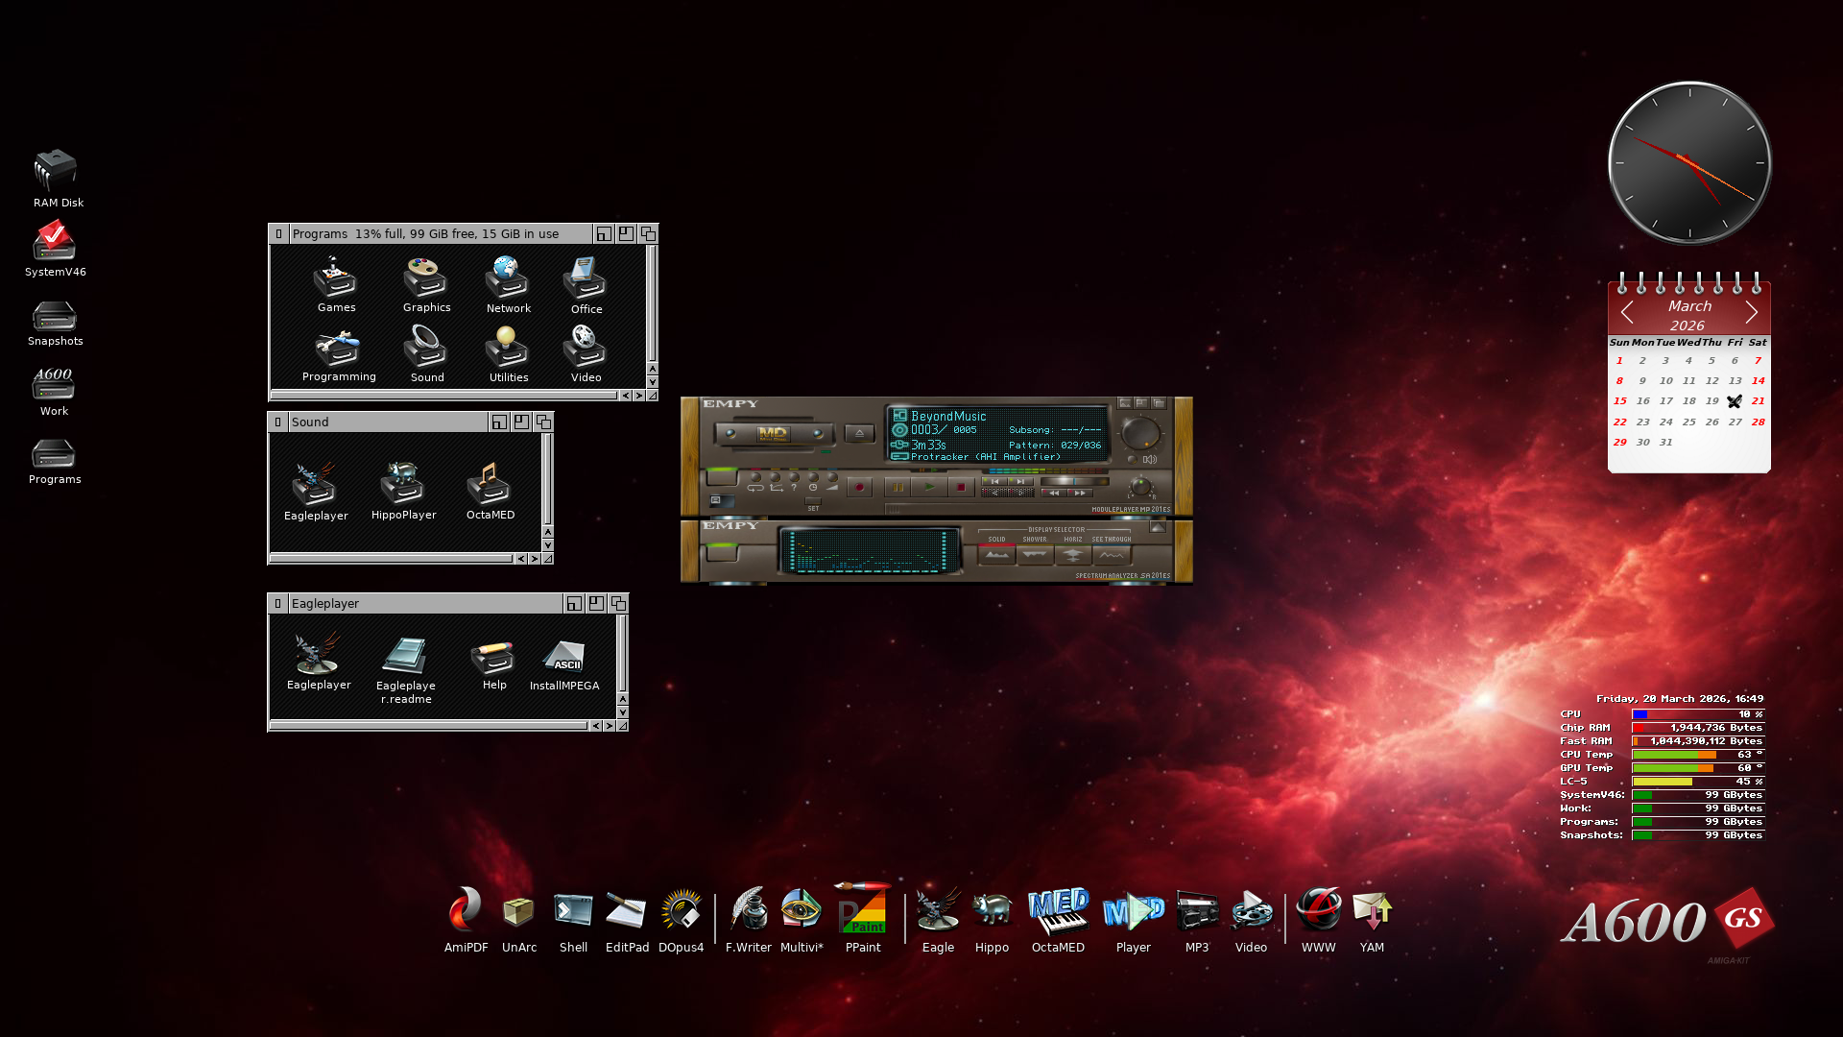Go to next month on calendar
Screen dimensions: 1843x1037
click(x=1752, y=312)
